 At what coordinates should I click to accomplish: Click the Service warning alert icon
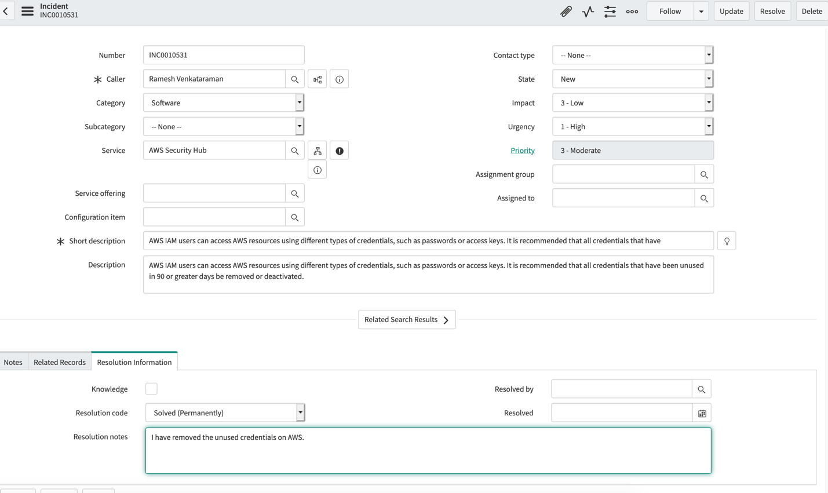(339, 149)
